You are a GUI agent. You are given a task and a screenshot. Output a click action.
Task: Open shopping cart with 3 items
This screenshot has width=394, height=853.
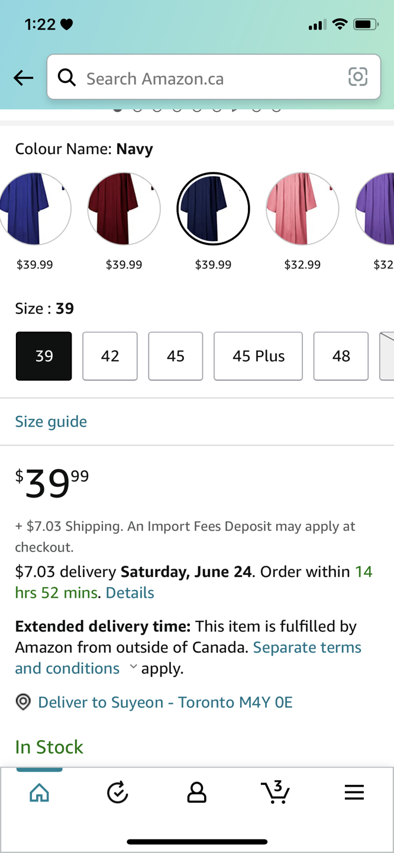pos(276,792)
